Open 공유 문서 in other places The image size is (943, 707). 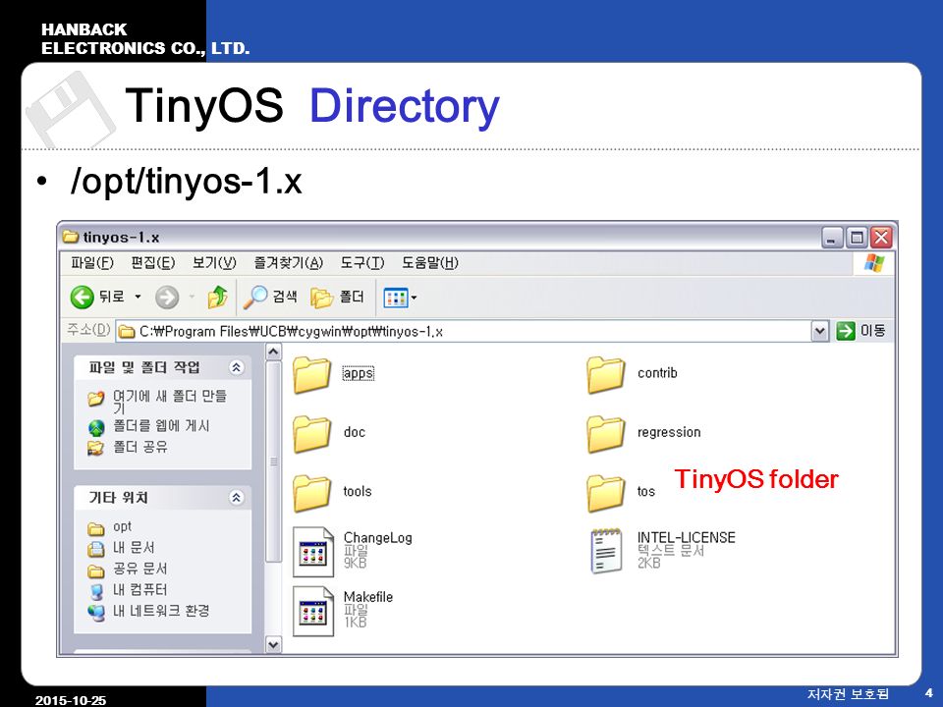pyautogui.click(x=140, y=569)
